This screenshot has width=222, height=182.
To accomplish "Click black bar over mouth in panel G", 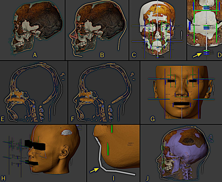I will point(182,104).
